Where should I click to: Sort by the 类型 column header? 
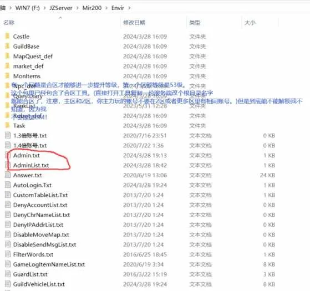click(195, 23)
